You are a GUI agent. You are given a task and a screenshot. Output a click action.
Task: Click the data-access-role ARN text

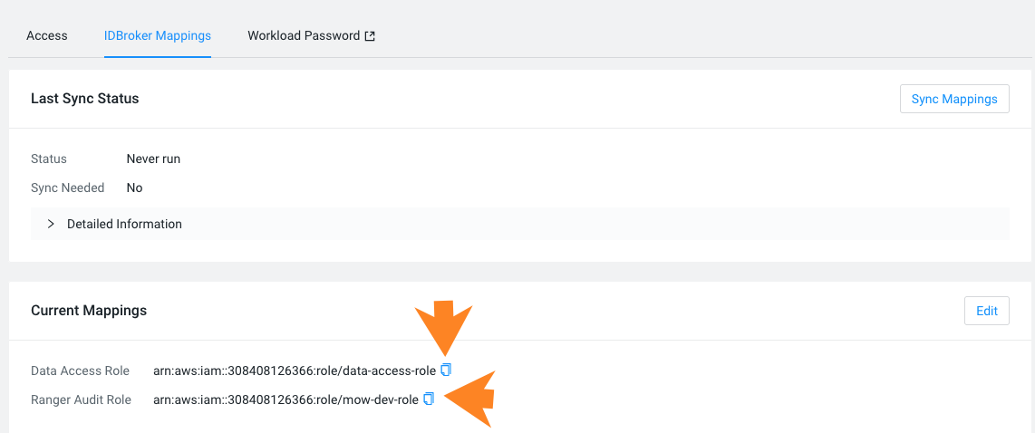[x=295, y=370]
